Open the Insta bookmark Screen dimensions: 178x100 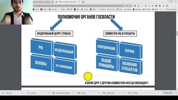point(119,9)
